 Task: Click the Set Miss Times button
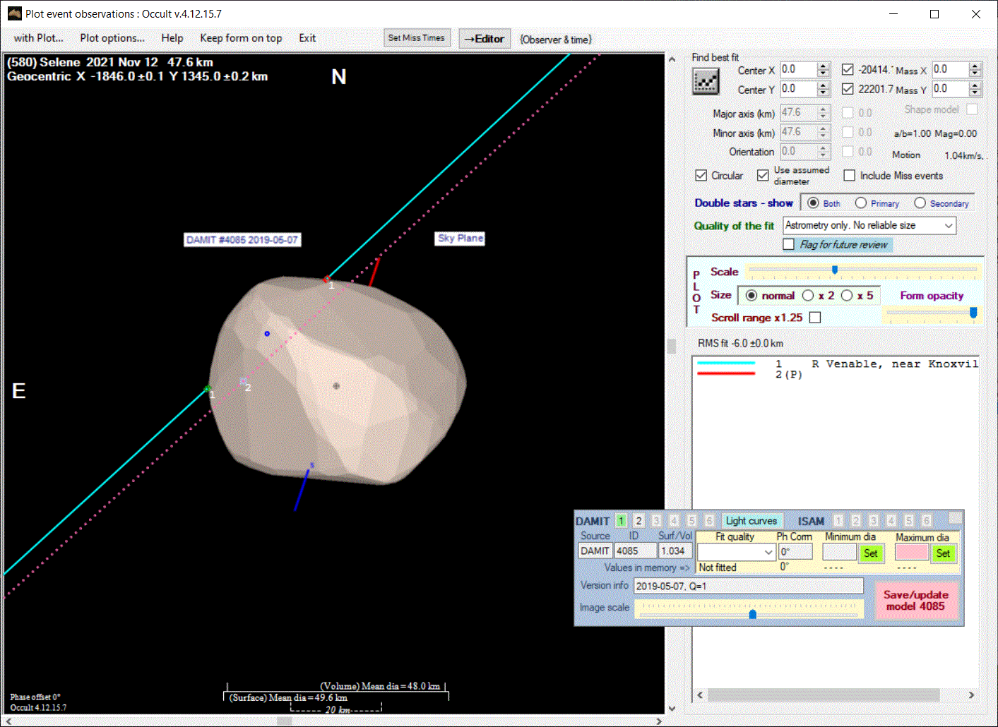coord(417,38)
